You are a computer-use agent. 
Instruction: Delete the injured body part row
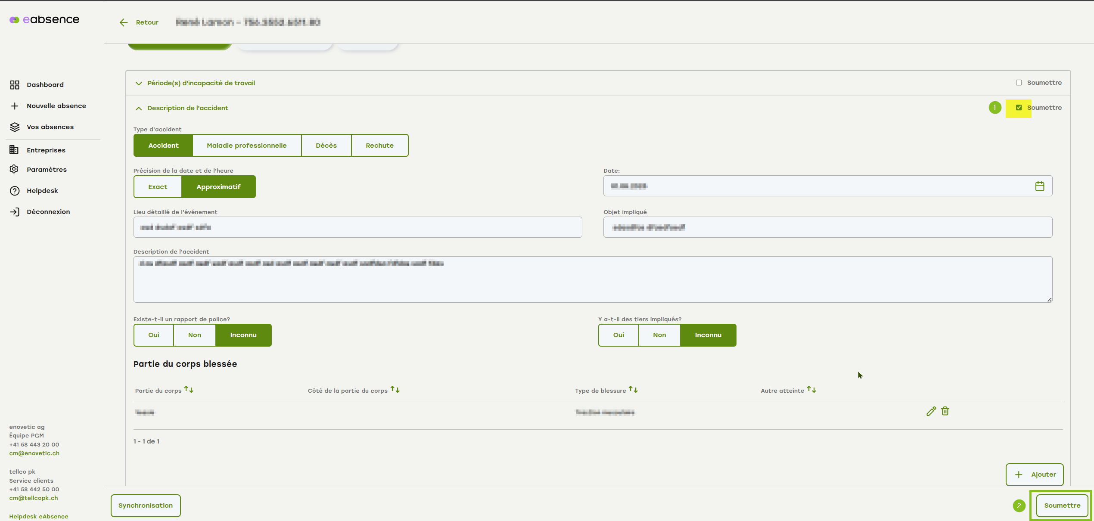(945, 411)
